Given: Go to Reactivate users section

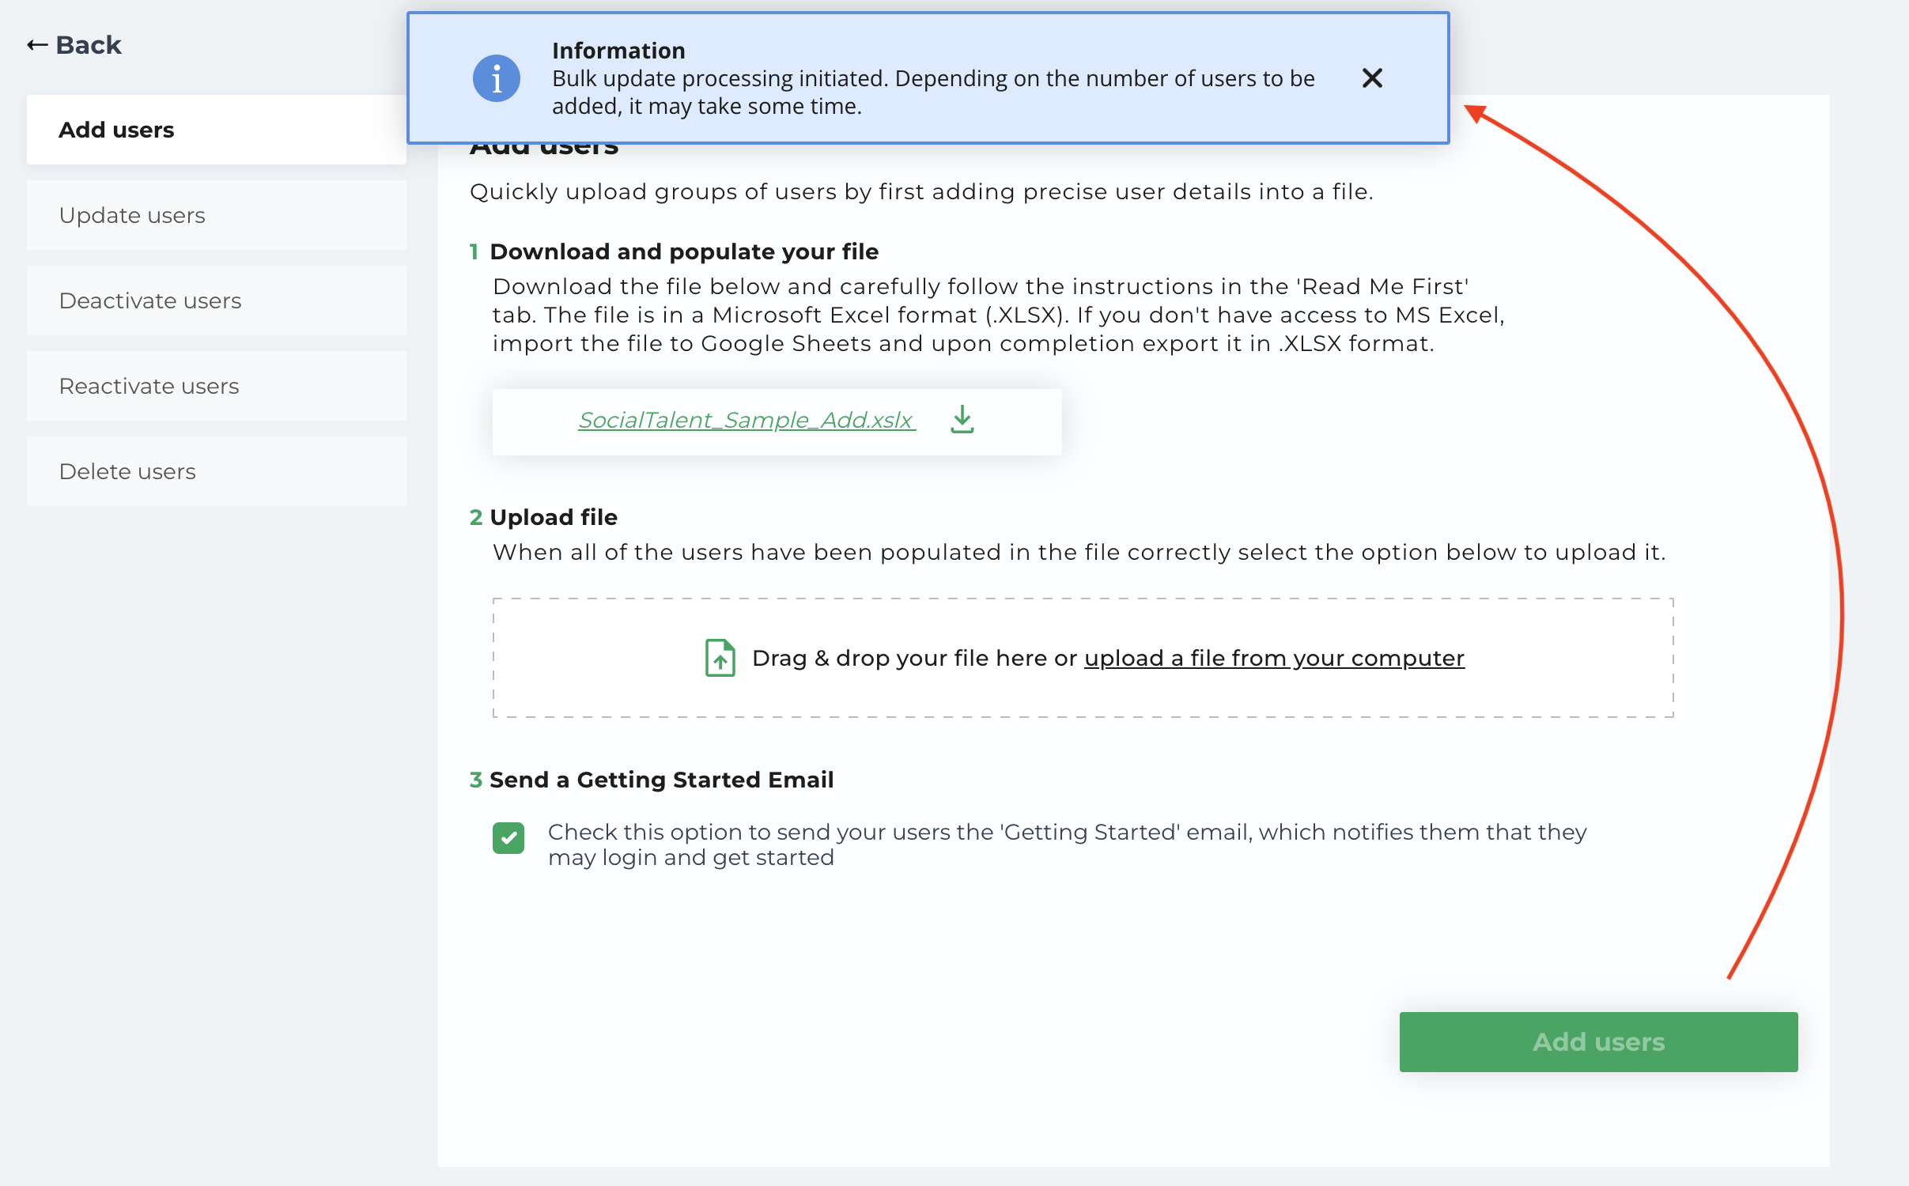Looking at the screenshot, I should (x=216, y=386).
